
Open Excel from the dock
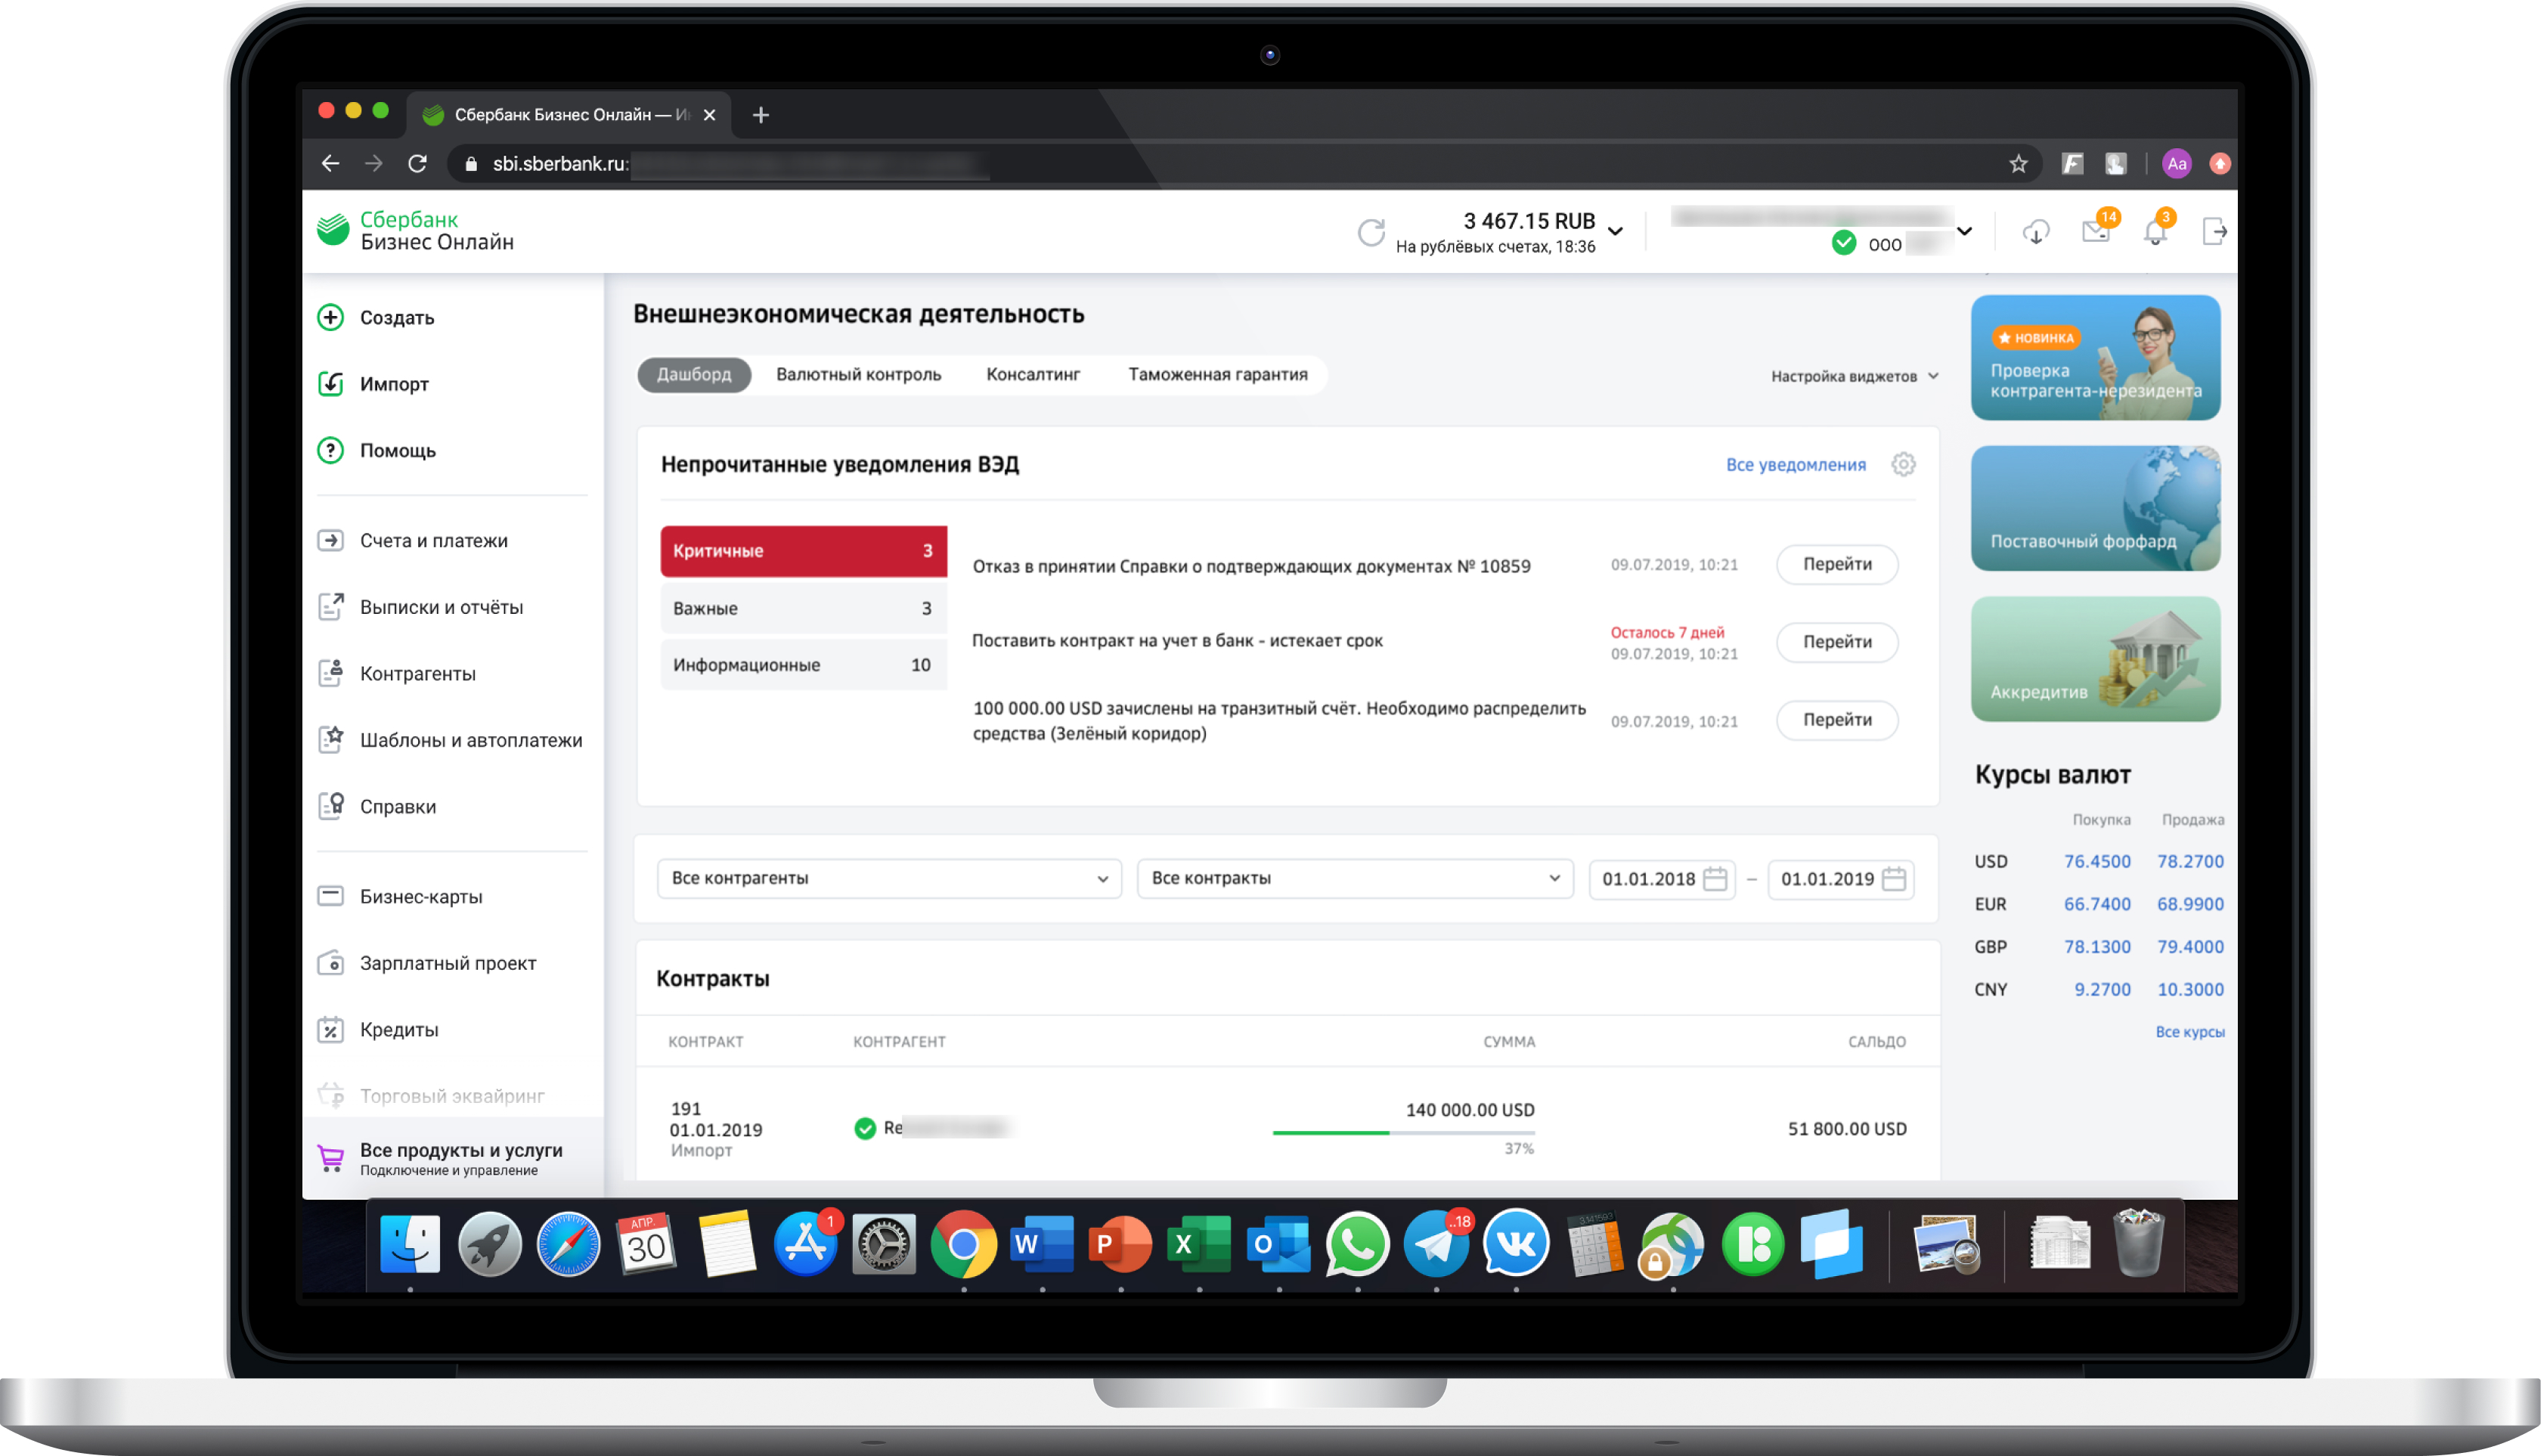[1199, 1244]
